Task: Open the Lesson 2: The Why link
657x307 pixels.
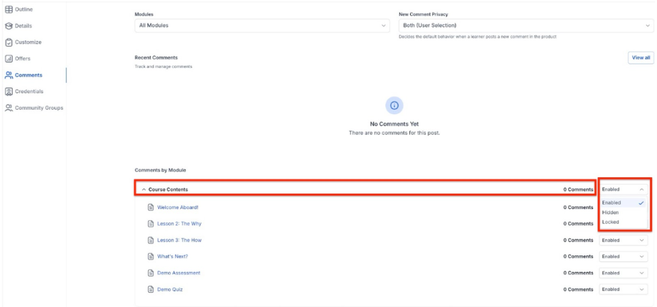Action: tap(179, 223)
